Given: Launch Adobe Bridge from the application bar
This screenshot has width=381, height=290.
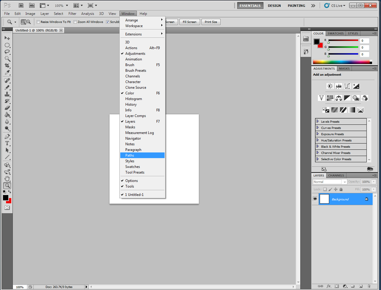Looking at the screenshot, I should [x=21, y=5].
